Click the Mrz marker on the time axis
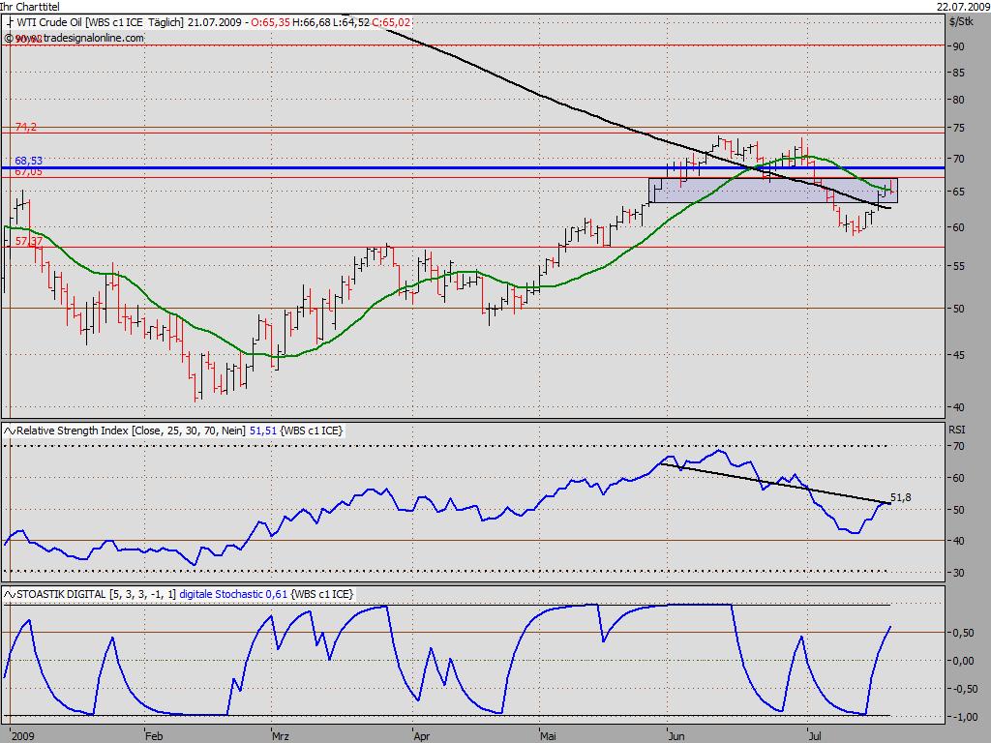Screen dimensions: 991x743 [x=281, y=736]
